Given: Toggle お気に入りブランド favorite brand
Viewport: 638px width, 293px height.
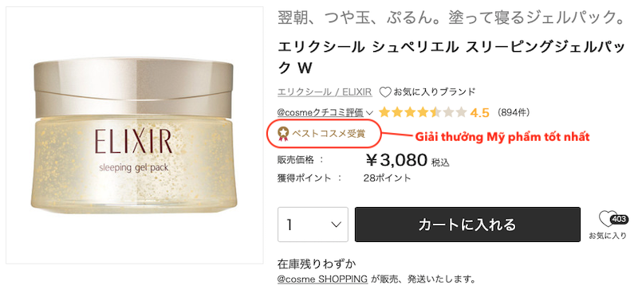Looking at the screenshot, I should (x=427, y=92).
